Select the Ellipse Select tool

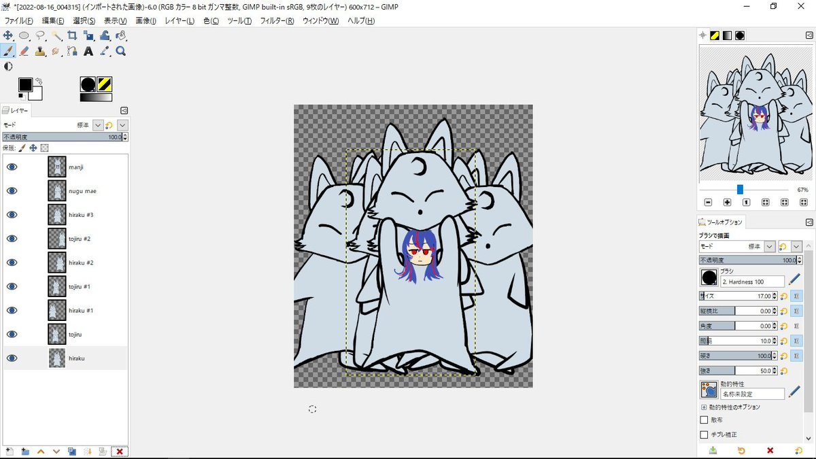tap(24, 35)
